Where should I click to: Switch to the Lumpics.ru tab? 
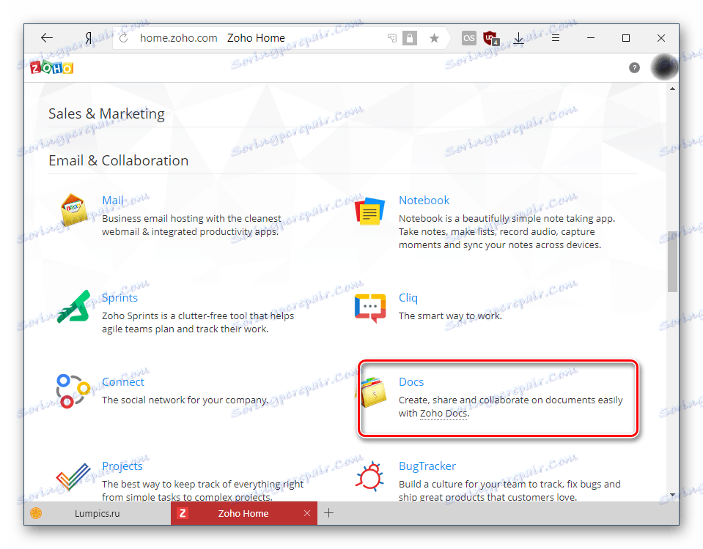pos(97,513)
